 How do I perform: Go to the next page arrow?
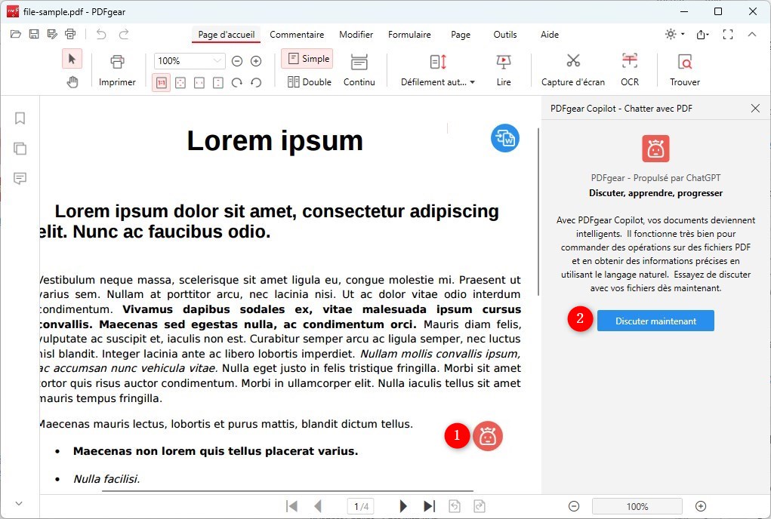(403, 506)
